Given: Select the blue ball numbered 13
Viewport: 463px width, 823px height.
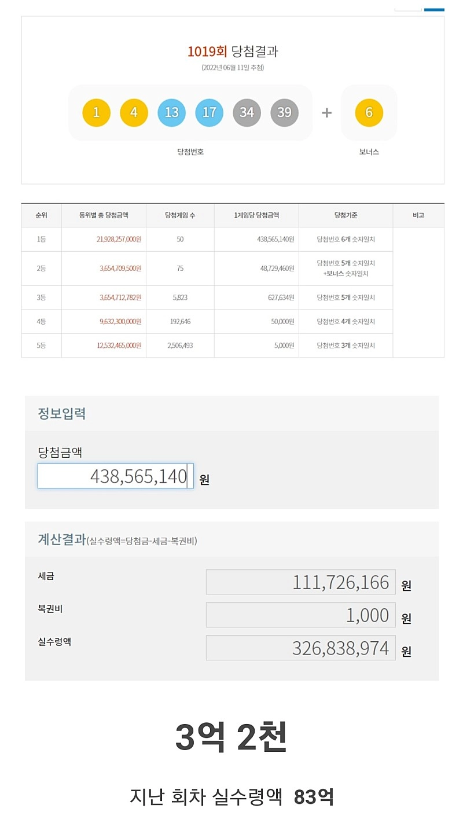Looking at the screenshot, I should click(171, 112).
